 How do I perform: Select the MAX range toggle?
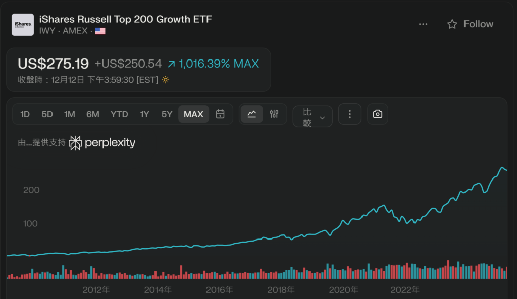coord(193,114)
